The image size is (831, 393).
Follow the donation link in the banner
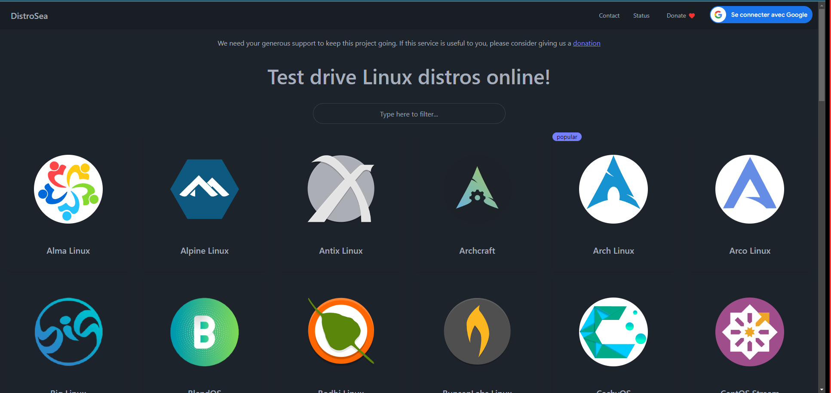click(x=586, y=43)
